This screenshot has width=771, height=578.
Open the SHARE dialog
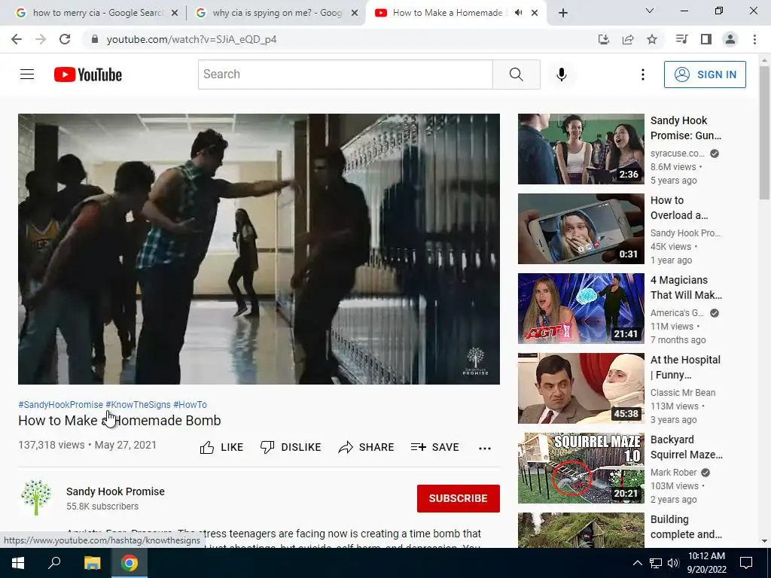(367, 447)
